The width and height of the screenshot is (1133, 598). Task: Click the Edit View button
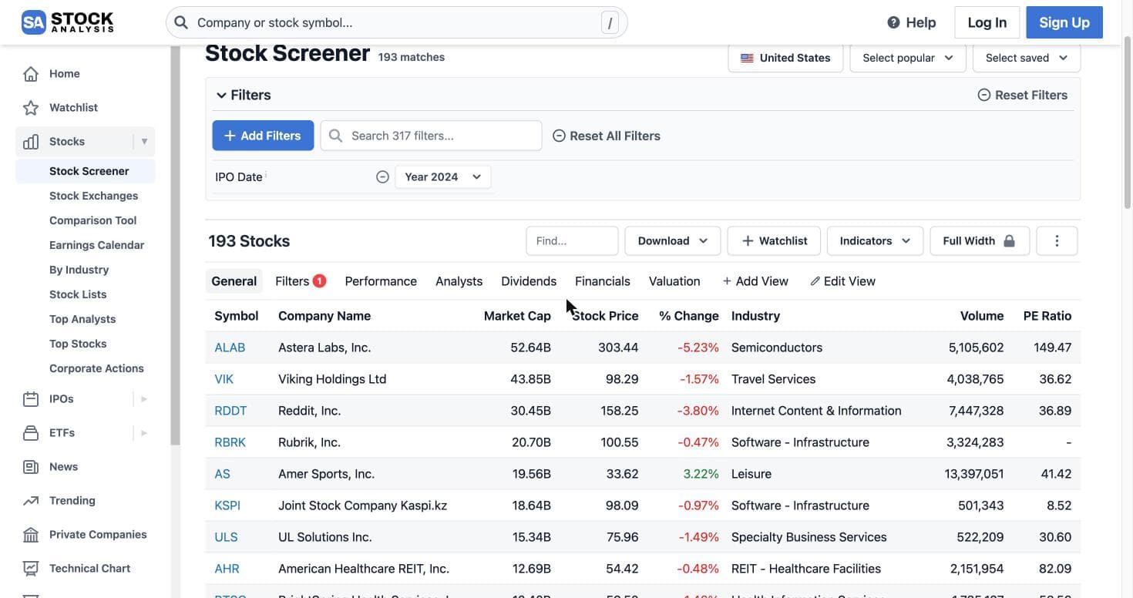point(842,281)
